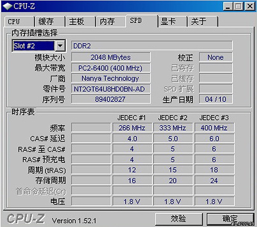
Task: Open the 缓存 tab
Action: [x=50, y=21]
